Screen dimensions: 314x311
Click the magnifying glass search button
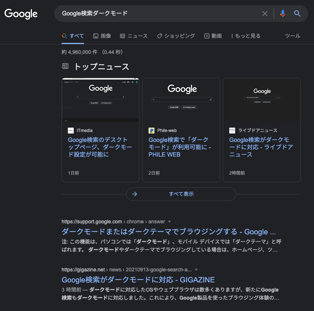click(297, 14)
